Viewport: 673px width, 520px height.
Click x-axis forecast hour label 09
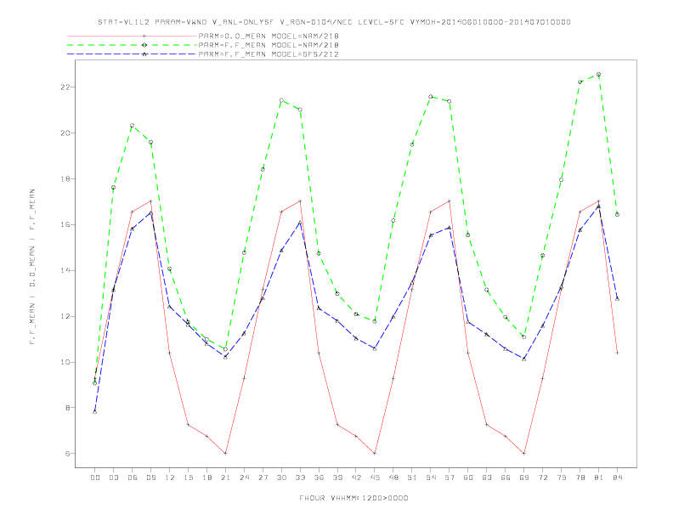pyautogui.click(x=150, y=478)
